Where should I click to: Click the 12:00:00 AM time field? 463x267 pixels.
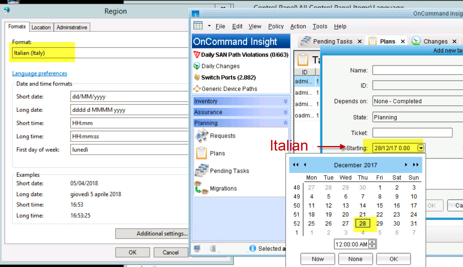point(351,244)
